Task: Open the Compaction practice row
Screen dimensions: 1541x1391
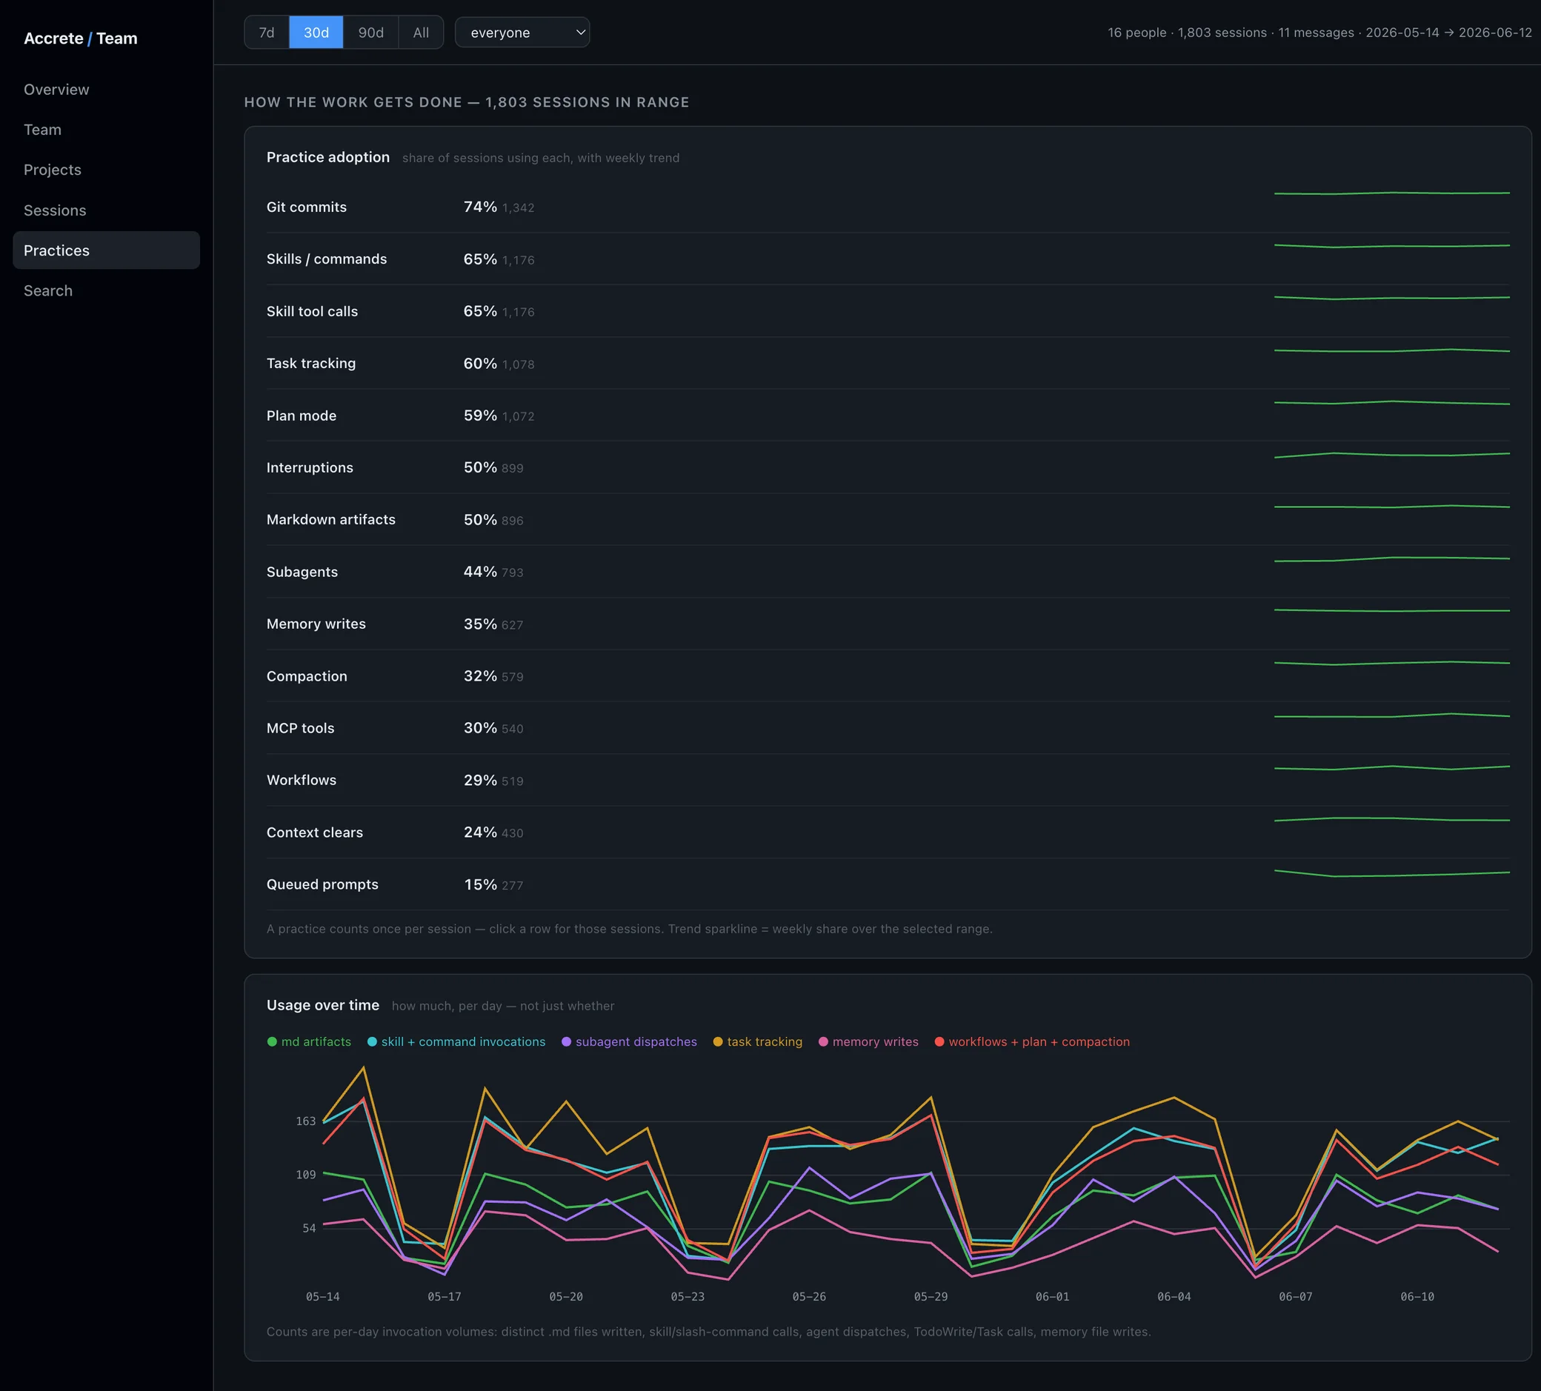Action: [888, 676]
